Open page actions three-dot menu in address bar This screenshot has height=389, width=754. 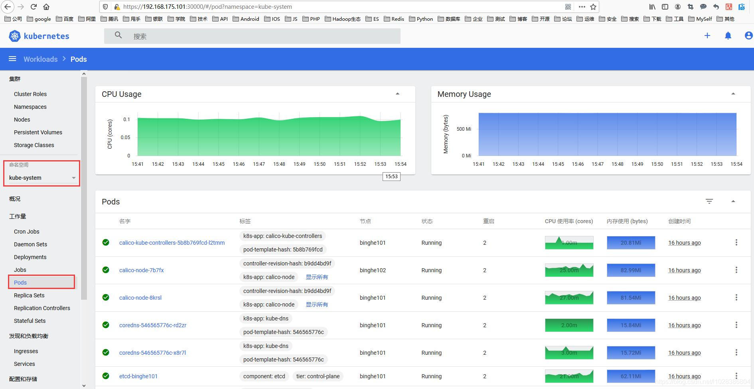pyautogui.click(x=582, y=7)
